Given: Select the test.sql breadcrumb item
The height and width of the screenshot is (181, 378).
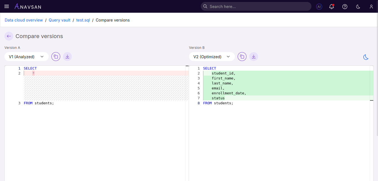Looking at the screenshot, I should tap(83, 20).
